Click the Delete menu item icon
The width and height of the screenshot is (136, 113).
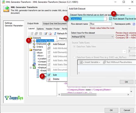click(x=49, y=79)
